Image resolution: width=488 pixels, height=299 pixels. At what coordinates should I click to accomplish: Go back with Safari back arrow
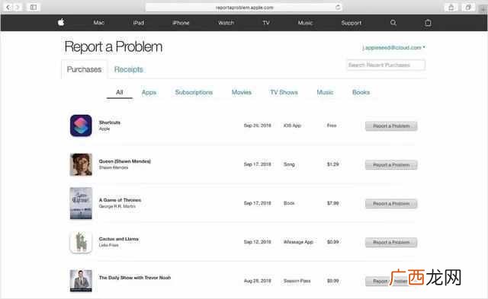8,7
